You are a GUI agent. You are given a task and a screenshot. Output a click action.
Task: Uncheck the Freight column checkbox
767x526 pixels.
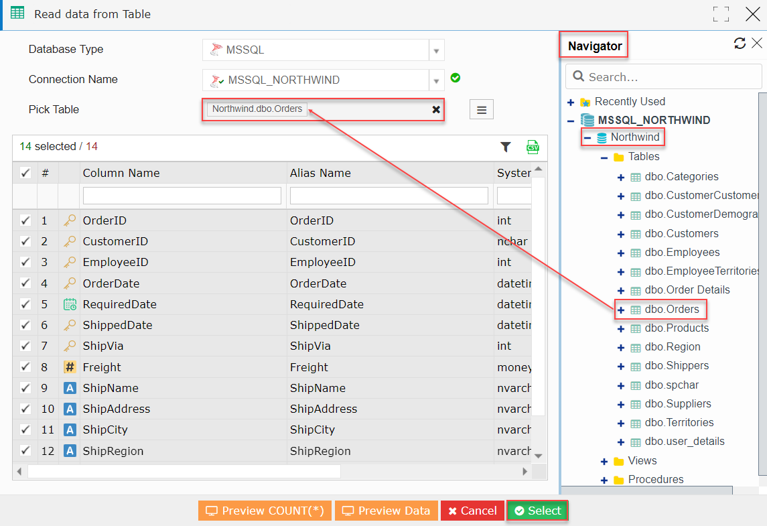point(25,367)
